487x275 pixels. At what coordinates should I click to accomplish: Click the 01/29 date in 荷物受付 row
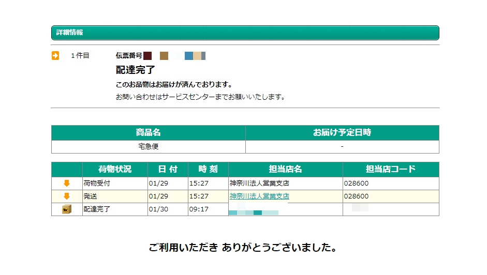(158, 184)
